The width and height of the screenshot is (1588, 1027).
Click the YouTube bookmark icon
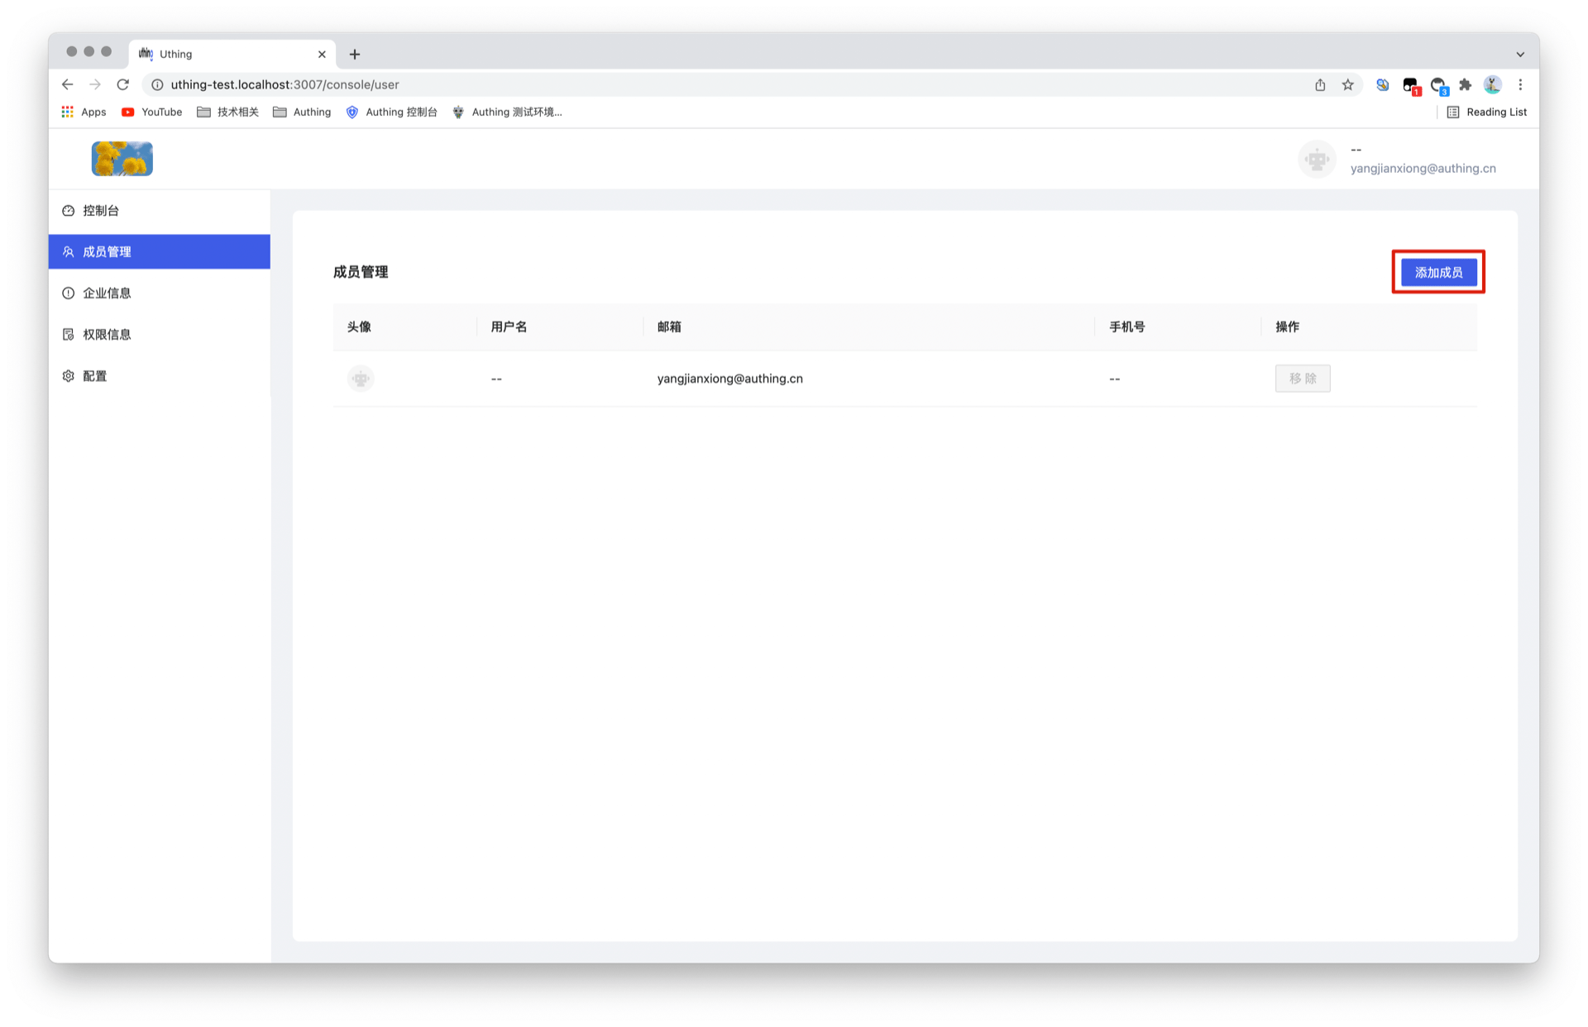tap(127, 112)
